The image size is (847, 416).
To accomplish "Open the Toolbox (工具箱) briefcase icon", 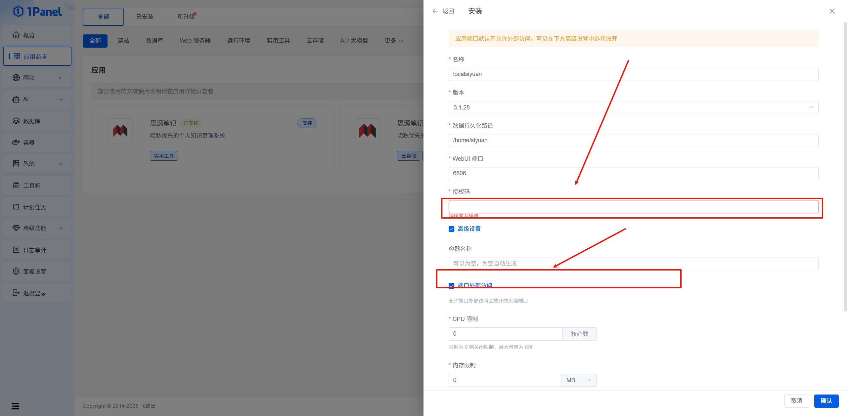I will pyautogui.click(x=16, y=186).
